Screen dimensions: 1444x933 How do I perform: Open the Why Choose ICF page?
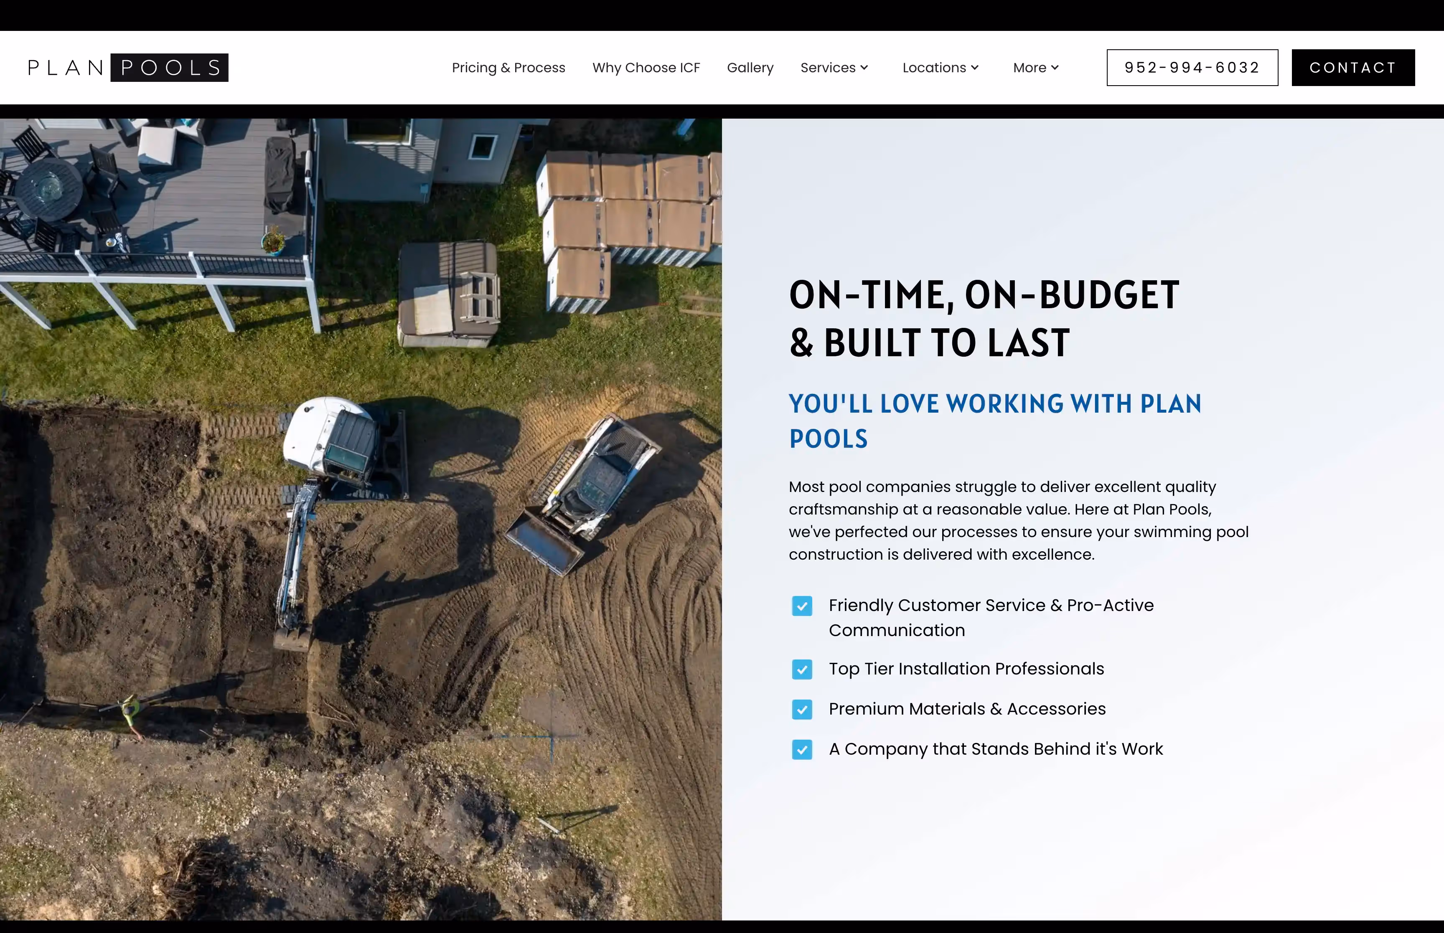(646, 67)
